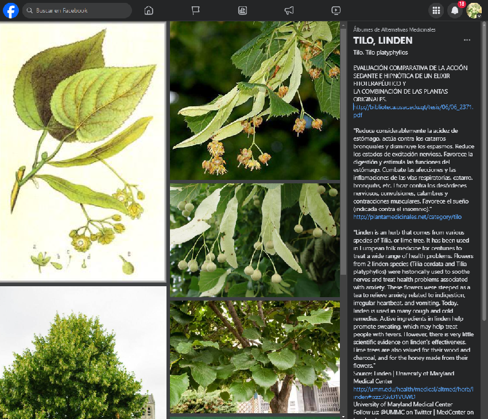This screenshot has height=419, width=488.
Task: Open Álbumes de Alternativas Medicinales link
Action: [x=394, y=29]
